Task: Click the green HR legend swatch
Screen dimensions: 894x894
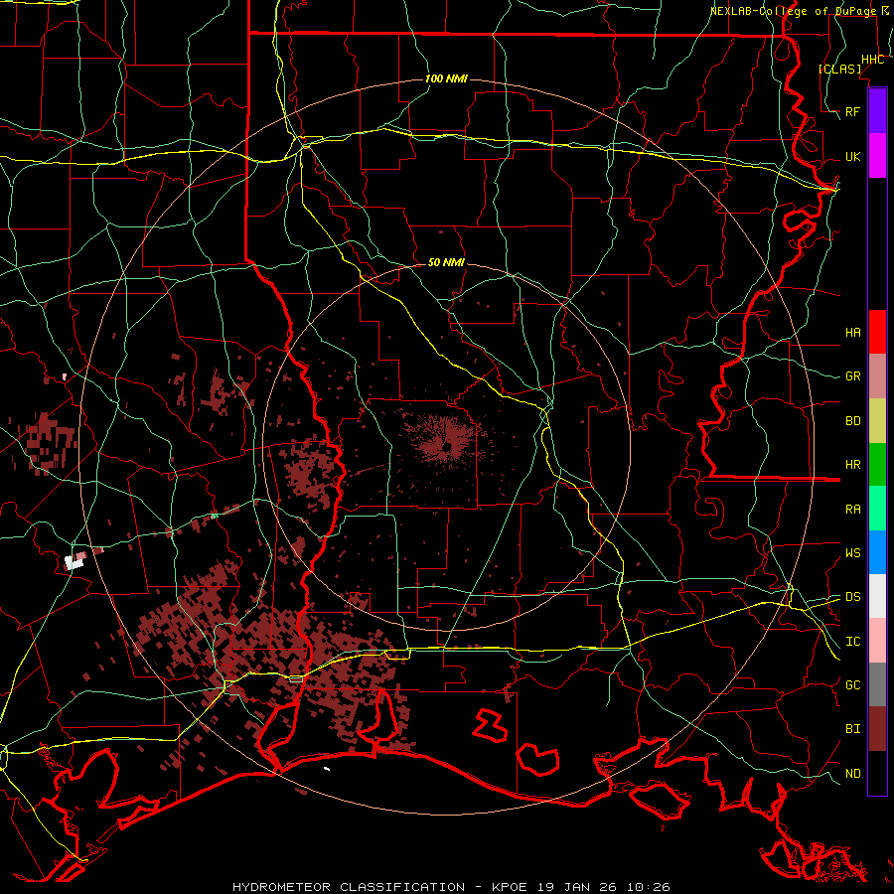Action: [877, 465]
